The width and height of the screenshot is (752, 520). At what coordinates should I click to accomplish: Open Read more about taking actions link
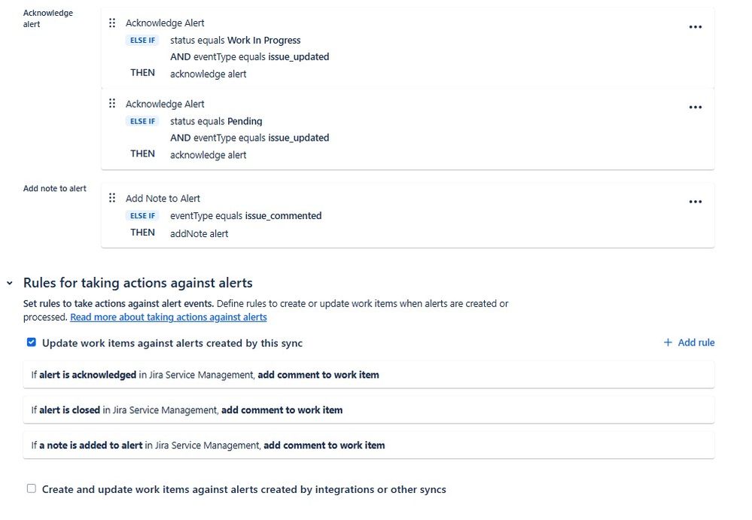[x=169, y=318]
